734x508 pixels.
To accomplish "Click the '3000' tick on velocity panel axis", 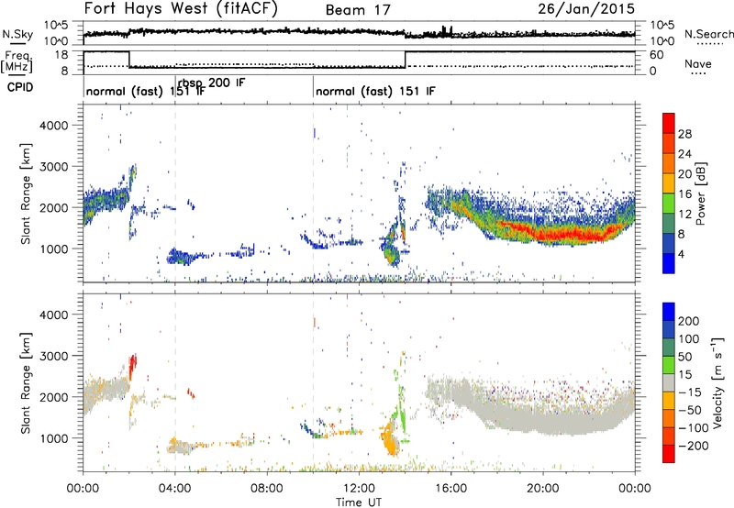I will [54, 356].
